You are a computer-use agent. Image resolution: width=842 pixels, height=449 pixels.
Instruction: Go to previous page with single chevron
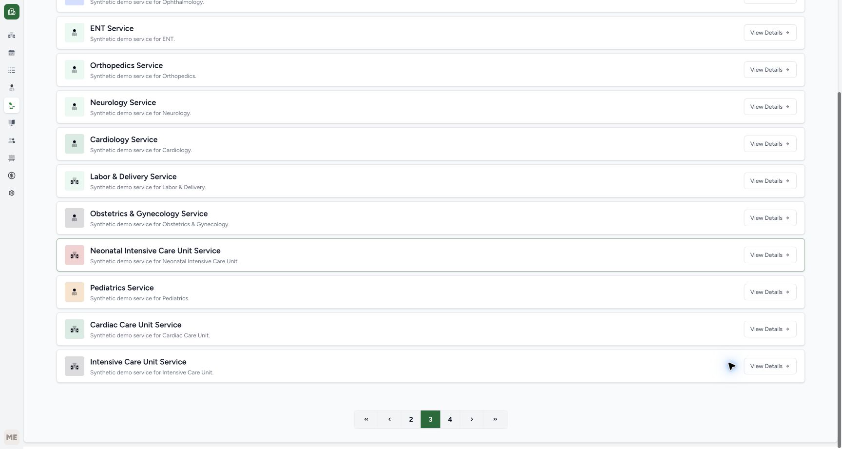[x=389, y=419]
